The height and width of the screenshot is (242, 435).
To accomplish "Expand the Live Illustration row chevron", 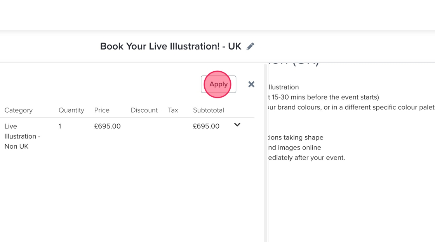I will click(237, 125).
